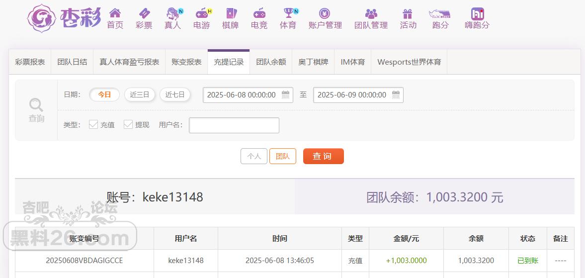Screen dimensions: 585x278
Task: Open end date calendar picker icon
Action: pyautogui.click(x=396, y=95)
